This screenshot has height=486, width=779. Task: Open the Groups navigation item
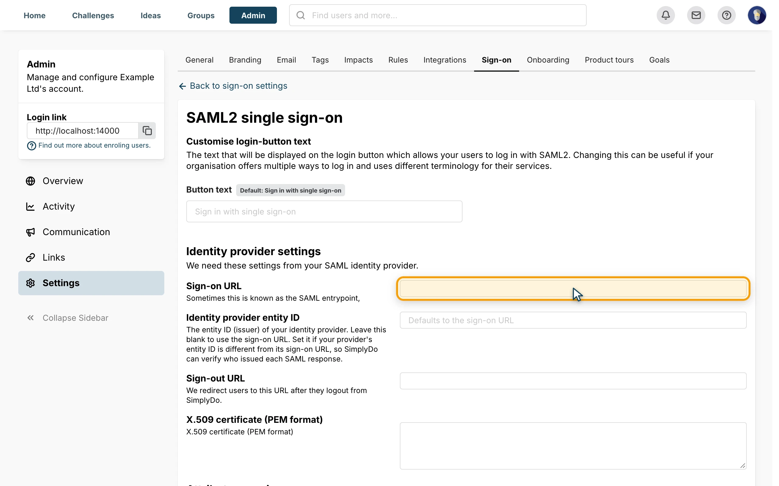tap(201, 15)
